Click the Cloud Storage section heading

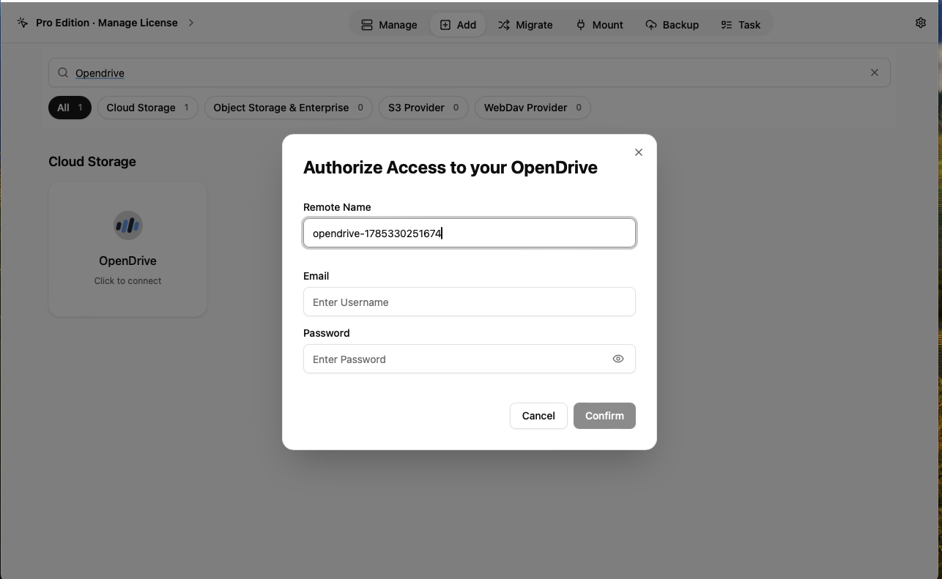(92, 162)
